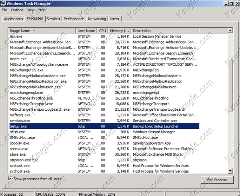Click Windows Session Manager description
Viewport: 240px width, 196px height.
click(x=154, y=132)
